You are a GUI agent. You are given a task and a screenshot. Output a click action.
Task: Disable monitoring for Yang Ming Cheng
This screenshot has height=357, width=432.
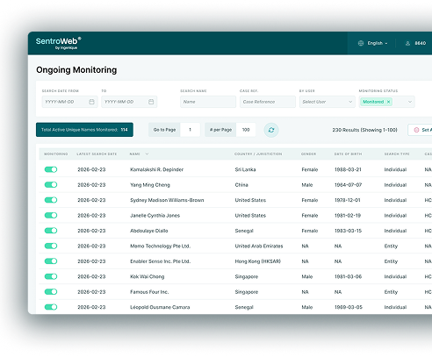pyautogui.click(x=51, y=185)
